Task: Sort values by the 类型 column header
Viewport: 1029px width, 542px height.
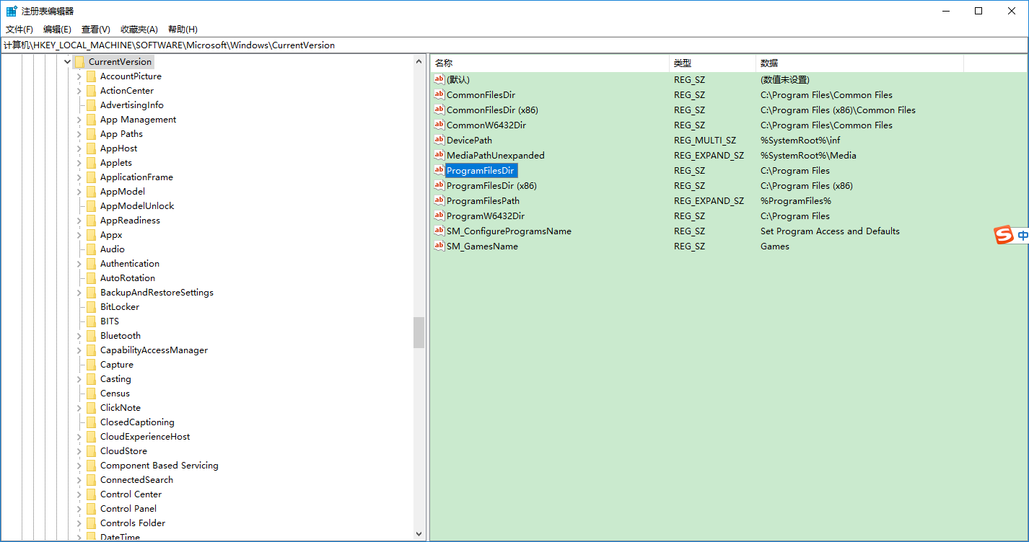Action: 713,63
